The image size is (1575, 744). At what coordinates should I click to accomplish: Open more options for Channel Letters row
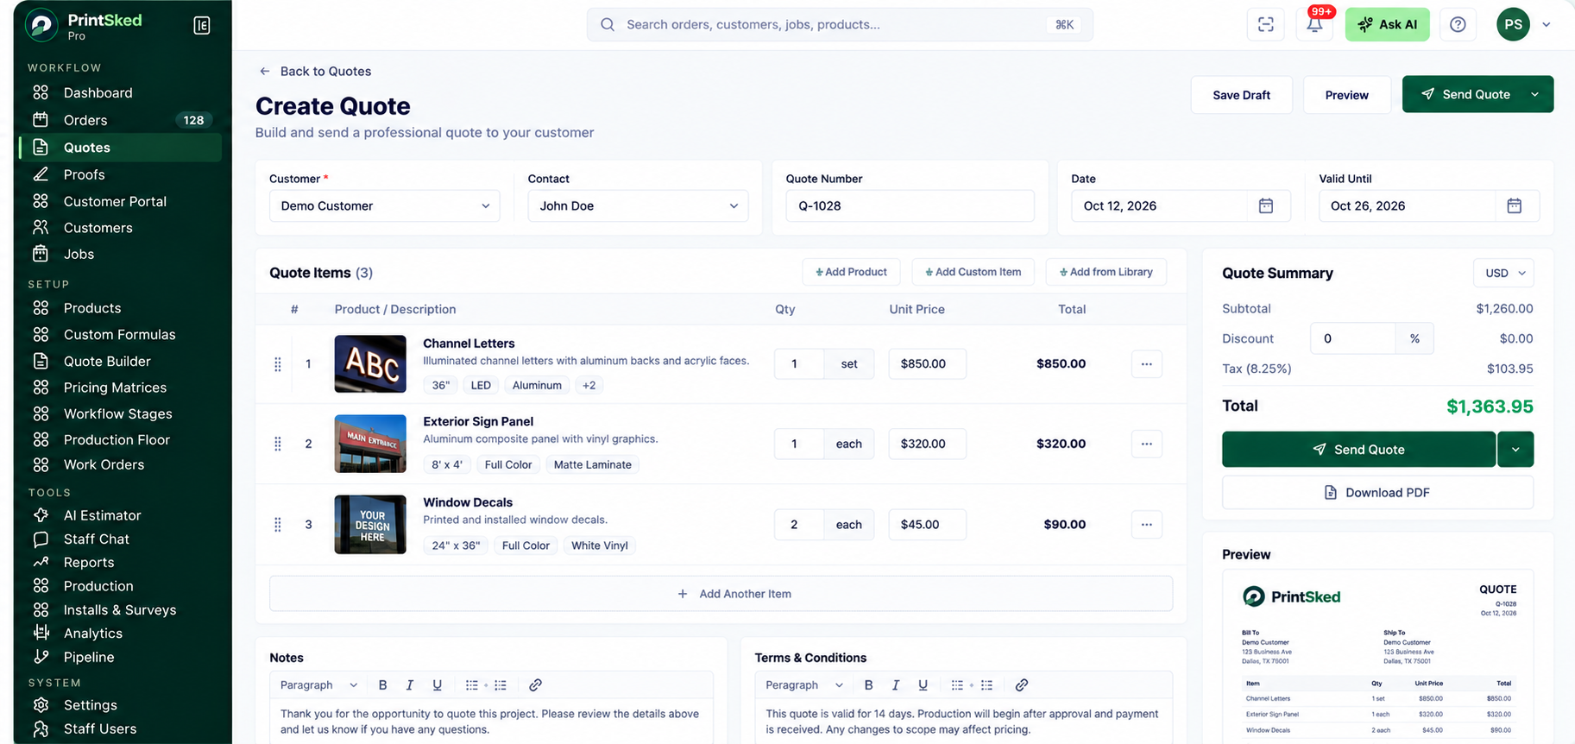pos(1146,364)
